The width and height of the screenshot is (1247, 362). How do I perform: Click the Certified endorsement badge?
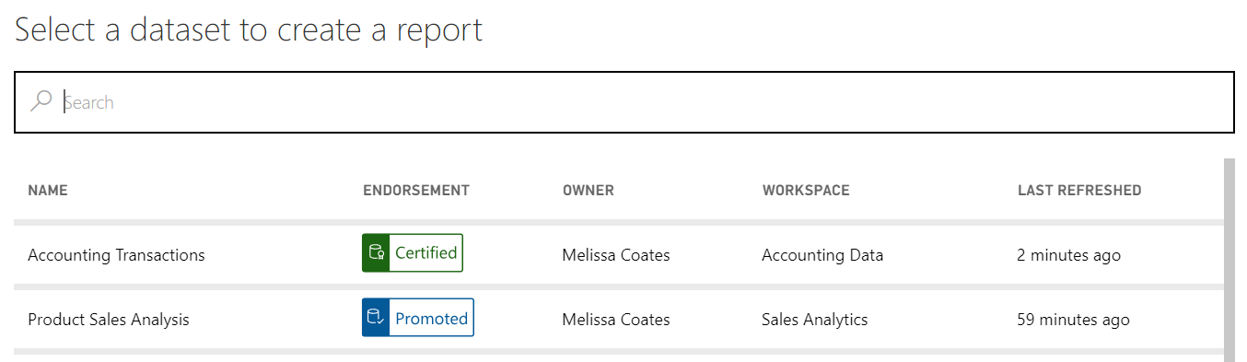coord(413,253)
